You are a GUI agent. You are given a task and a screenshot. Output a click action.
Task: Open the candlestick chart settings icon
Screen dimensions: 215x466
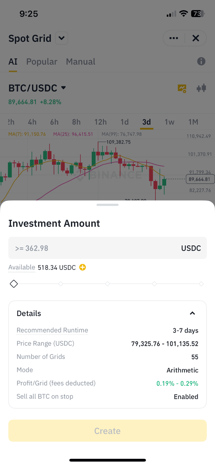(x=201, y=88)
